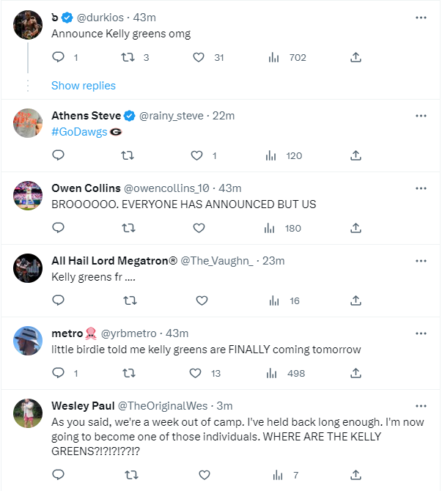Open more options on Athens Steve's tweet

(421, 116)
